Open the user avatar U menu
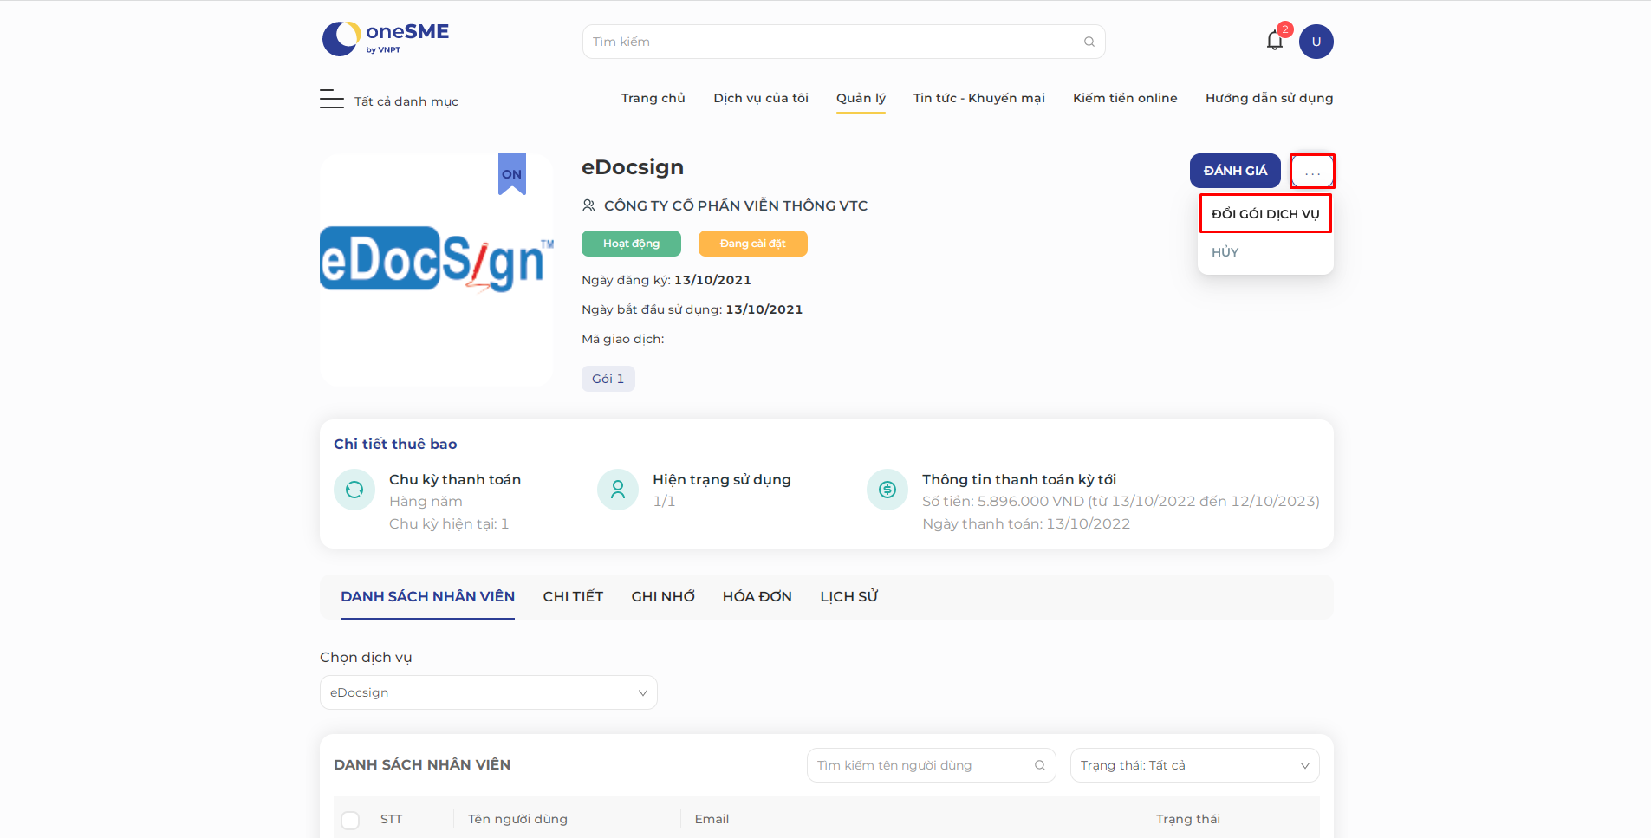The image size is (1651, 838). coord(1316,42)
